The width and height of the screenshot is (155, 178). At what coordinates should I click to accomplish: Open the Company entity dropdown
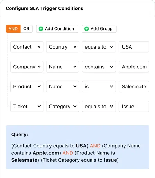27,67
